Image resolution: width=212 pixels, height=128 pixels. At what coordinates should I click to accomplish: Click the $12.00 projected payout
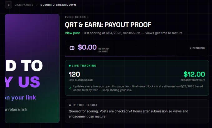pyautogui.click(x=194, y=74)
